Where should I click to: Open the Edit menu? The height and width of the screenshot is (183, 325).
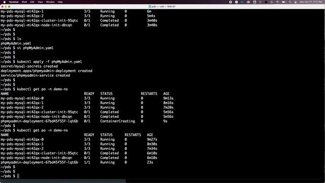pyautogui.click(x=32, y=2)
